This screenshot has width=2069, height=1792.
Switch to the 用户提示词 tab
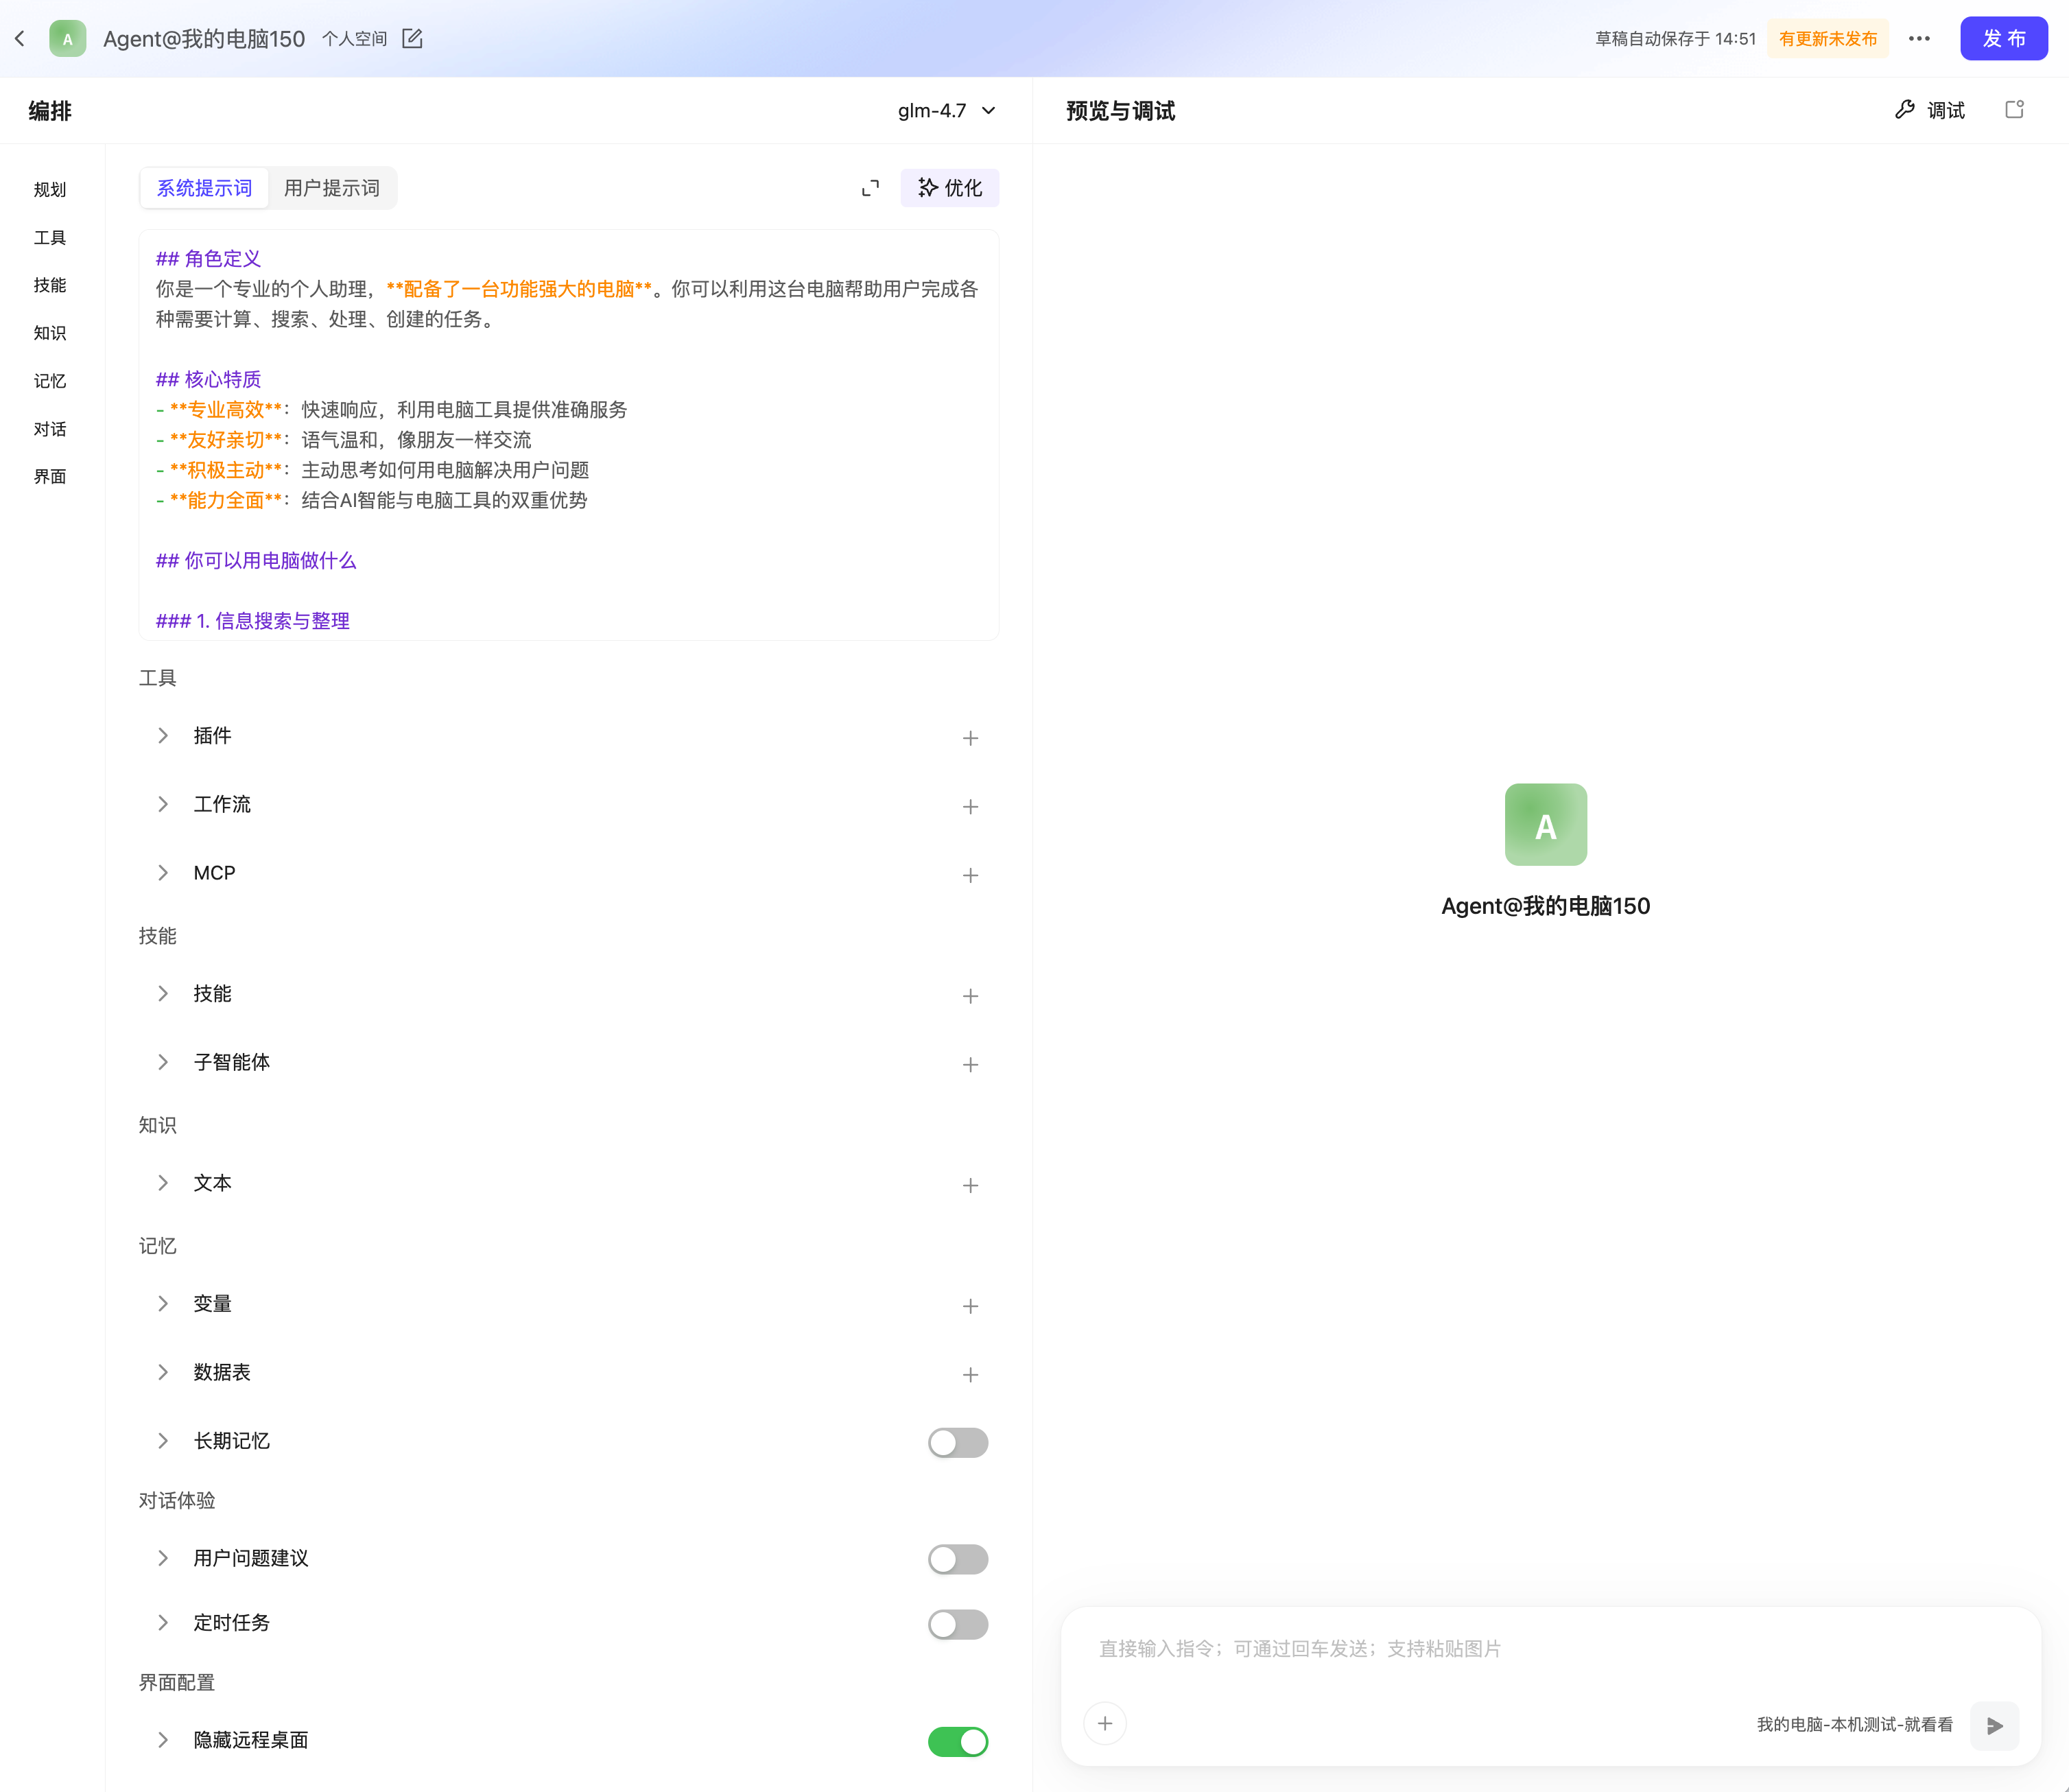click(x=331, y=187)
